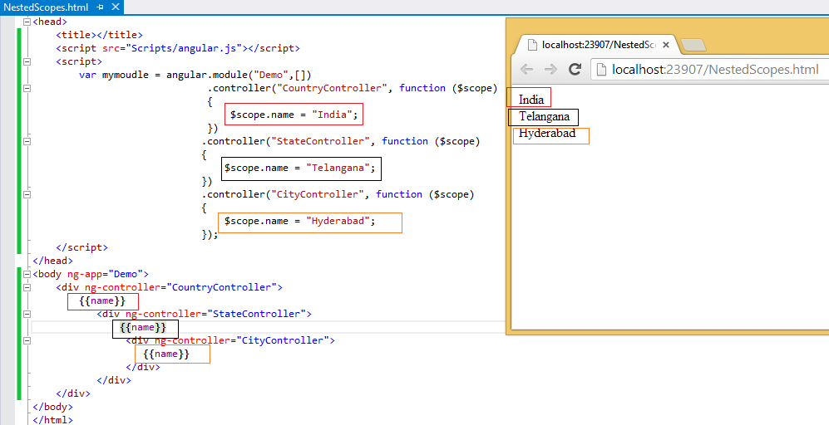Click the closing </body> tag
This screenshot has width=829, height=425.
click(53, 407)
